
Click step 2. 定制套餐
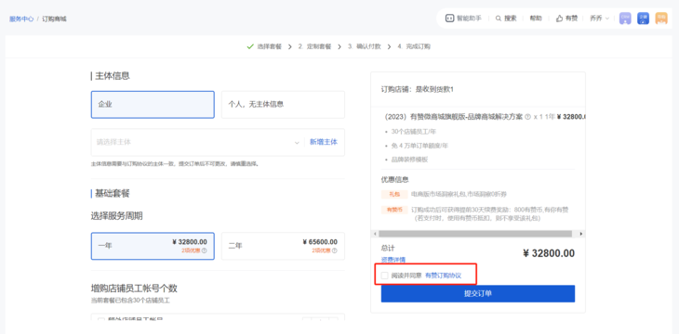click(x=314, y=46)
